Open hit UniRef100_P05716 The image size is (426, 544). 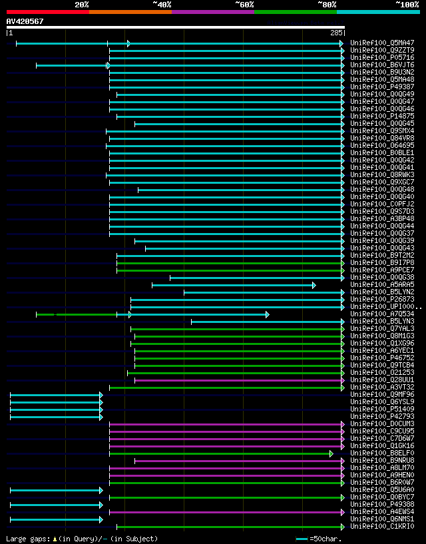click(382, 57)
